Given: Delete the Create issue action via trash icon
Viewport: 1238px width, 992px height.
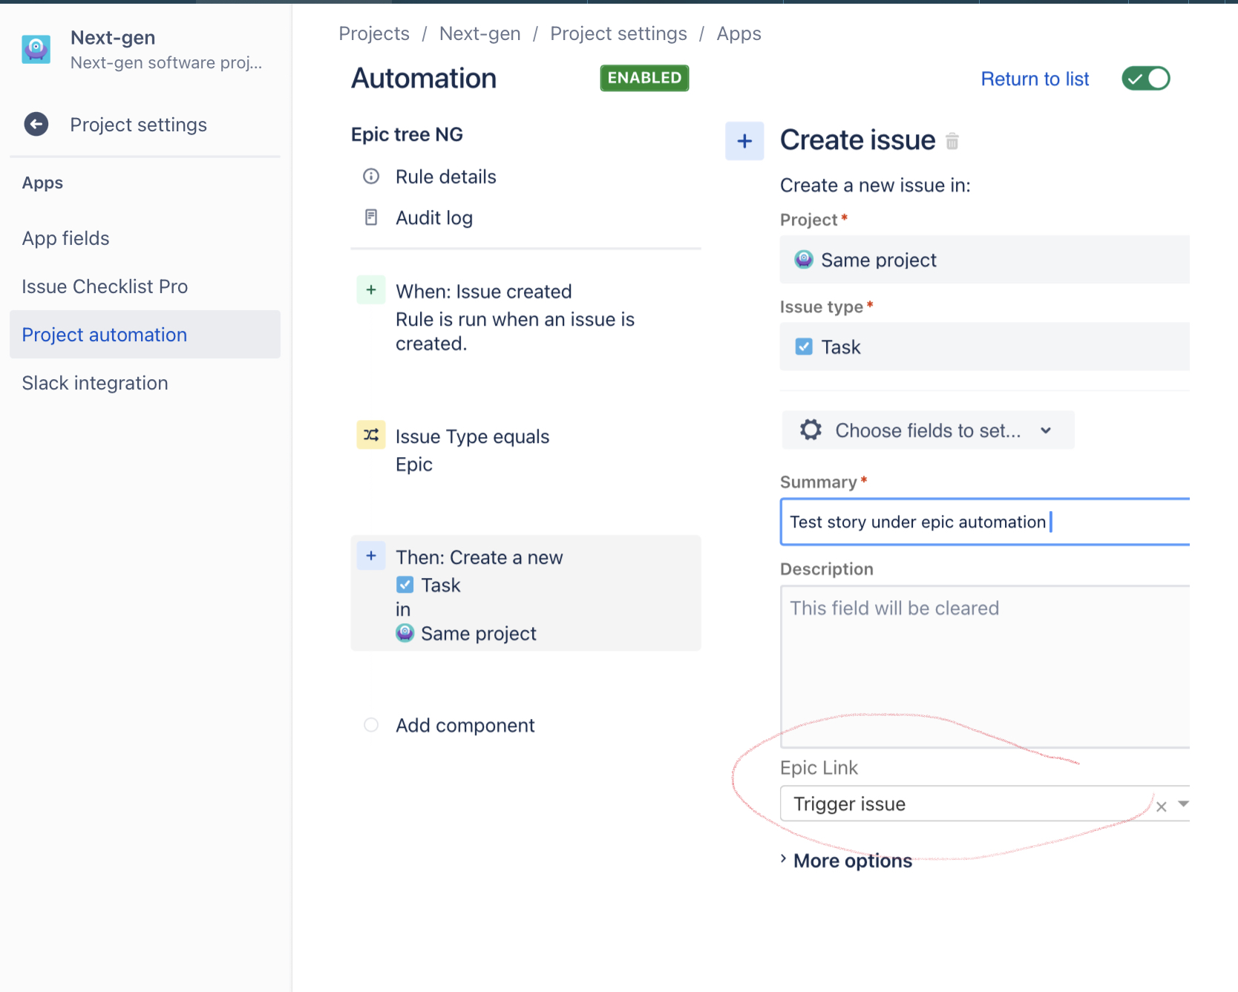Looking at the screenshot, I should pos(953,141).
